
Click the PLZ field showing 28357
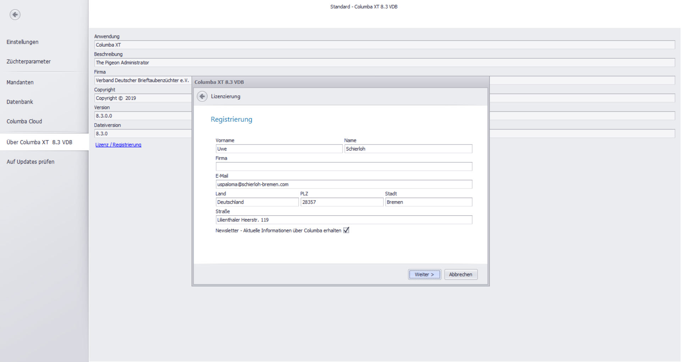click(x=342, y=202)
